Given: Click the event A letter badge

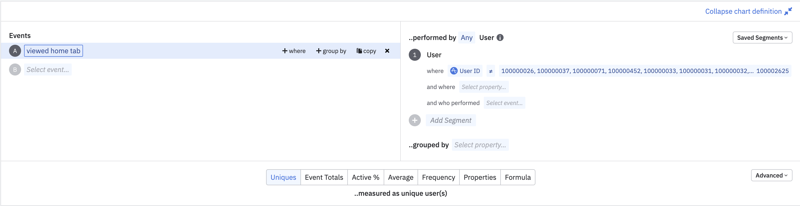Looking at the screenshot, I should pos(15,51).
